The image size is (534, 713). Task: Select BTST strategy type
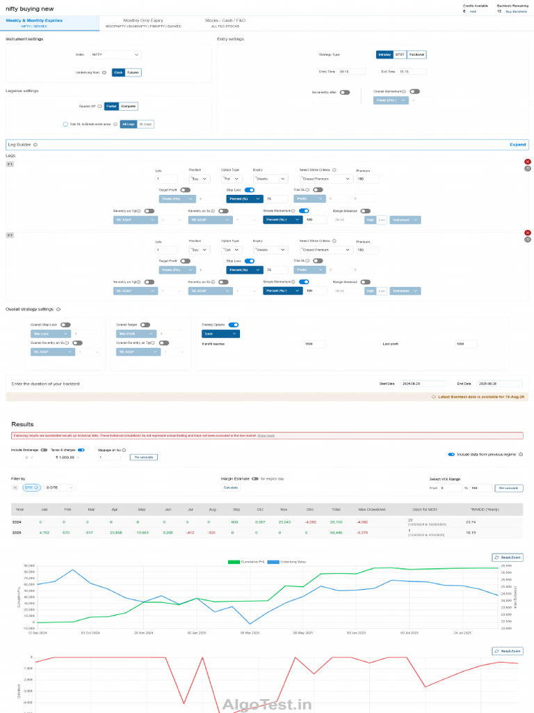[400, 54]
